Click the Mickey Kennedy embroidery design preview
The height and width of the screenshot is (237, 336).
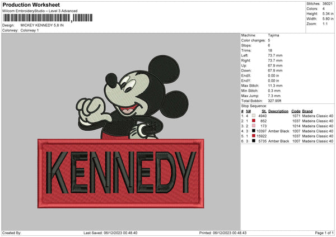point(121,131)
